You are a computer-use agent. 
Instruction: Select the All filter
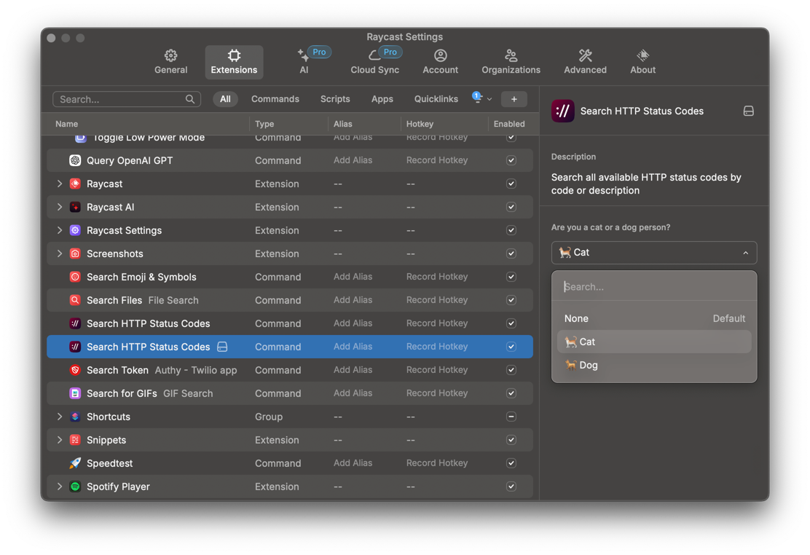[x=225, y=99]
